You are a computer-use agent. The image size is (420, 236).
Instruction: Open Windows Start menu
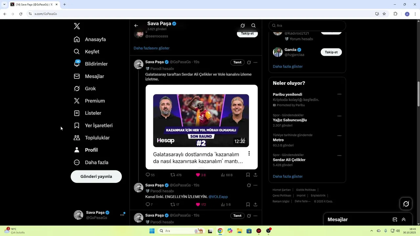click(152, 231)
